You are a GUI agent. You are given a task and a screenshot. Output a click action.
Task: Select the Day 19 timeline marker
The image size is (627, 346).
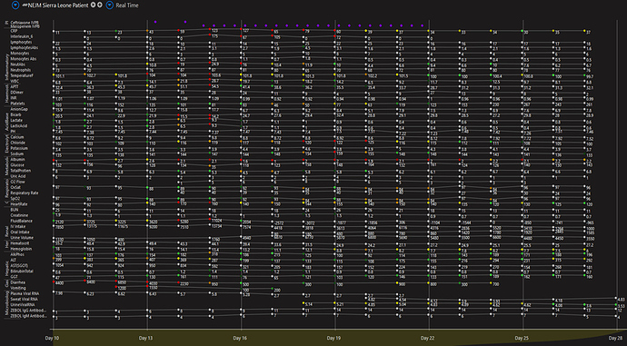pyautogui.click(x=333, y=338)
